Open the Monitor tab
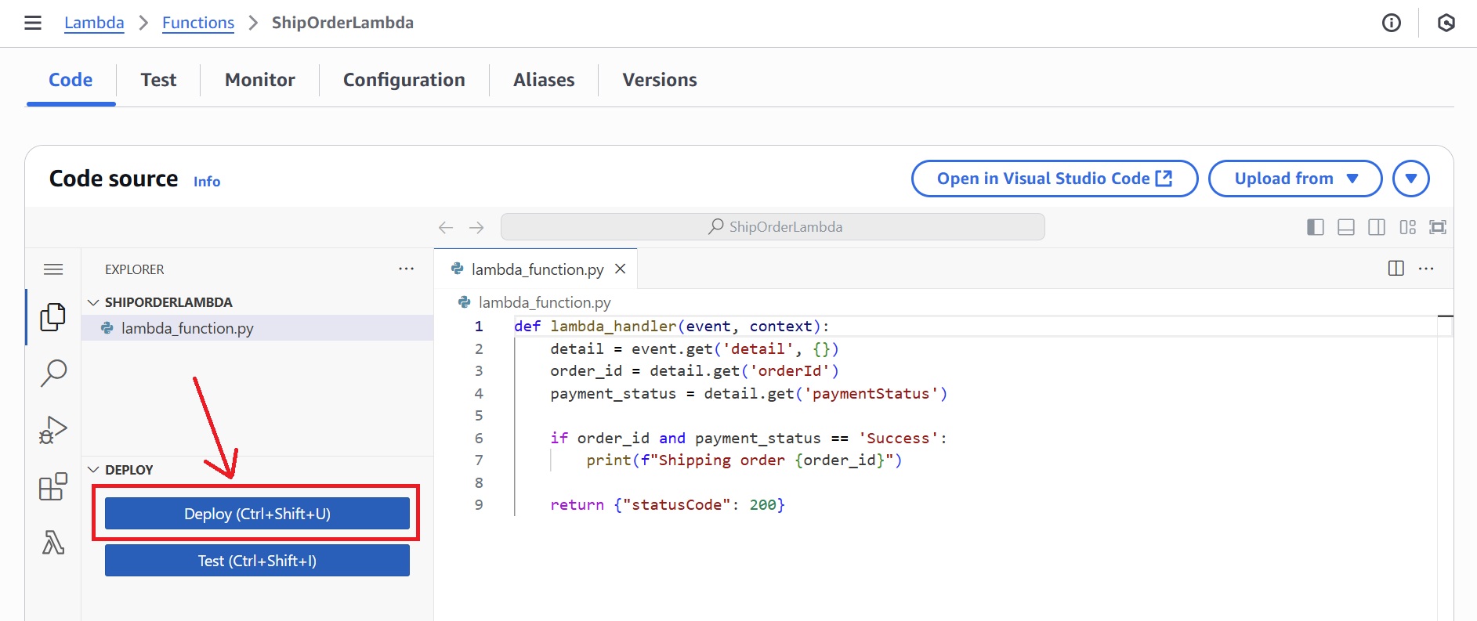This screenshot has height=621, width=1477. coord(260,80)
